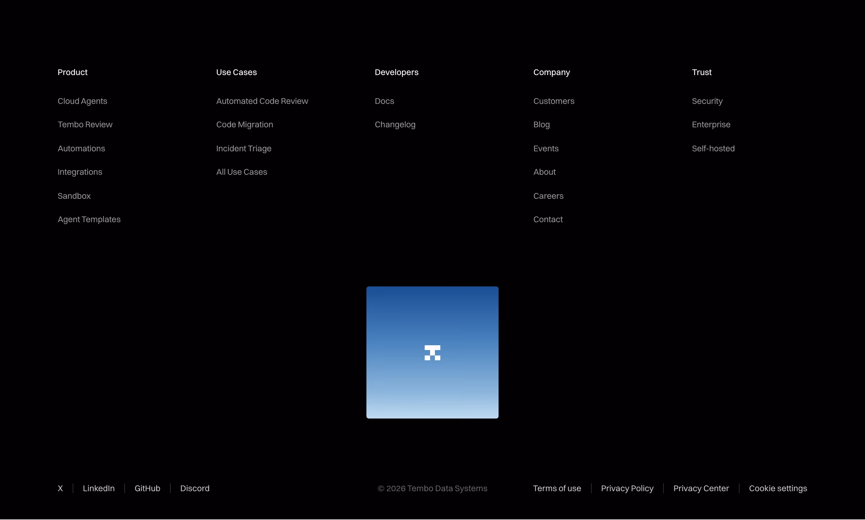Open Cookie settings
This screenshot has width=865, height=520.
(778, 488)
